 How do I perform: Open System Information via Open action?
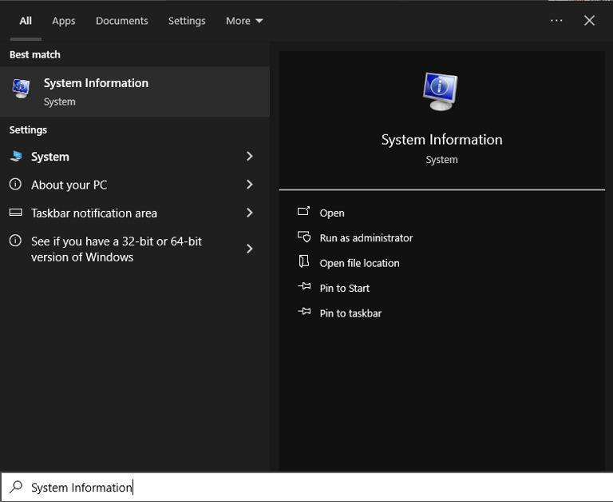point(332,213)
